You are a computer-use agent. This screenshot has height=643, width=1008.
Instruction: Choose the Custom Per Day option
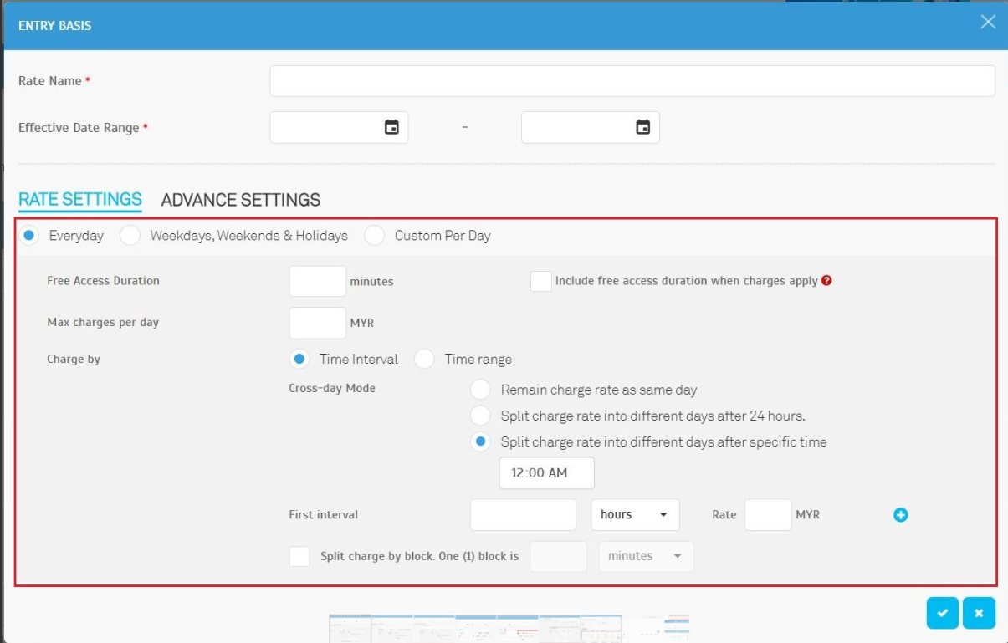tap(375, 236)
